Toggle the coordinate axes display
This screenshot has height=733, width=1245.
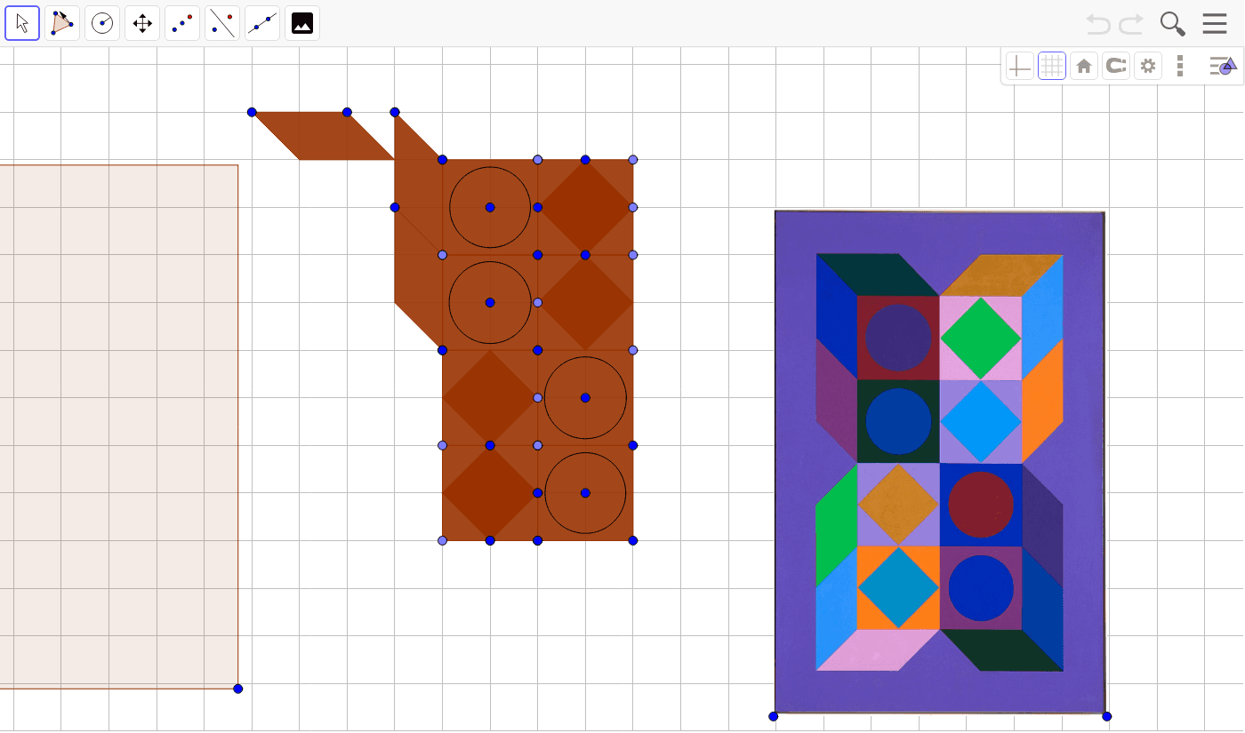(1020, 66)
